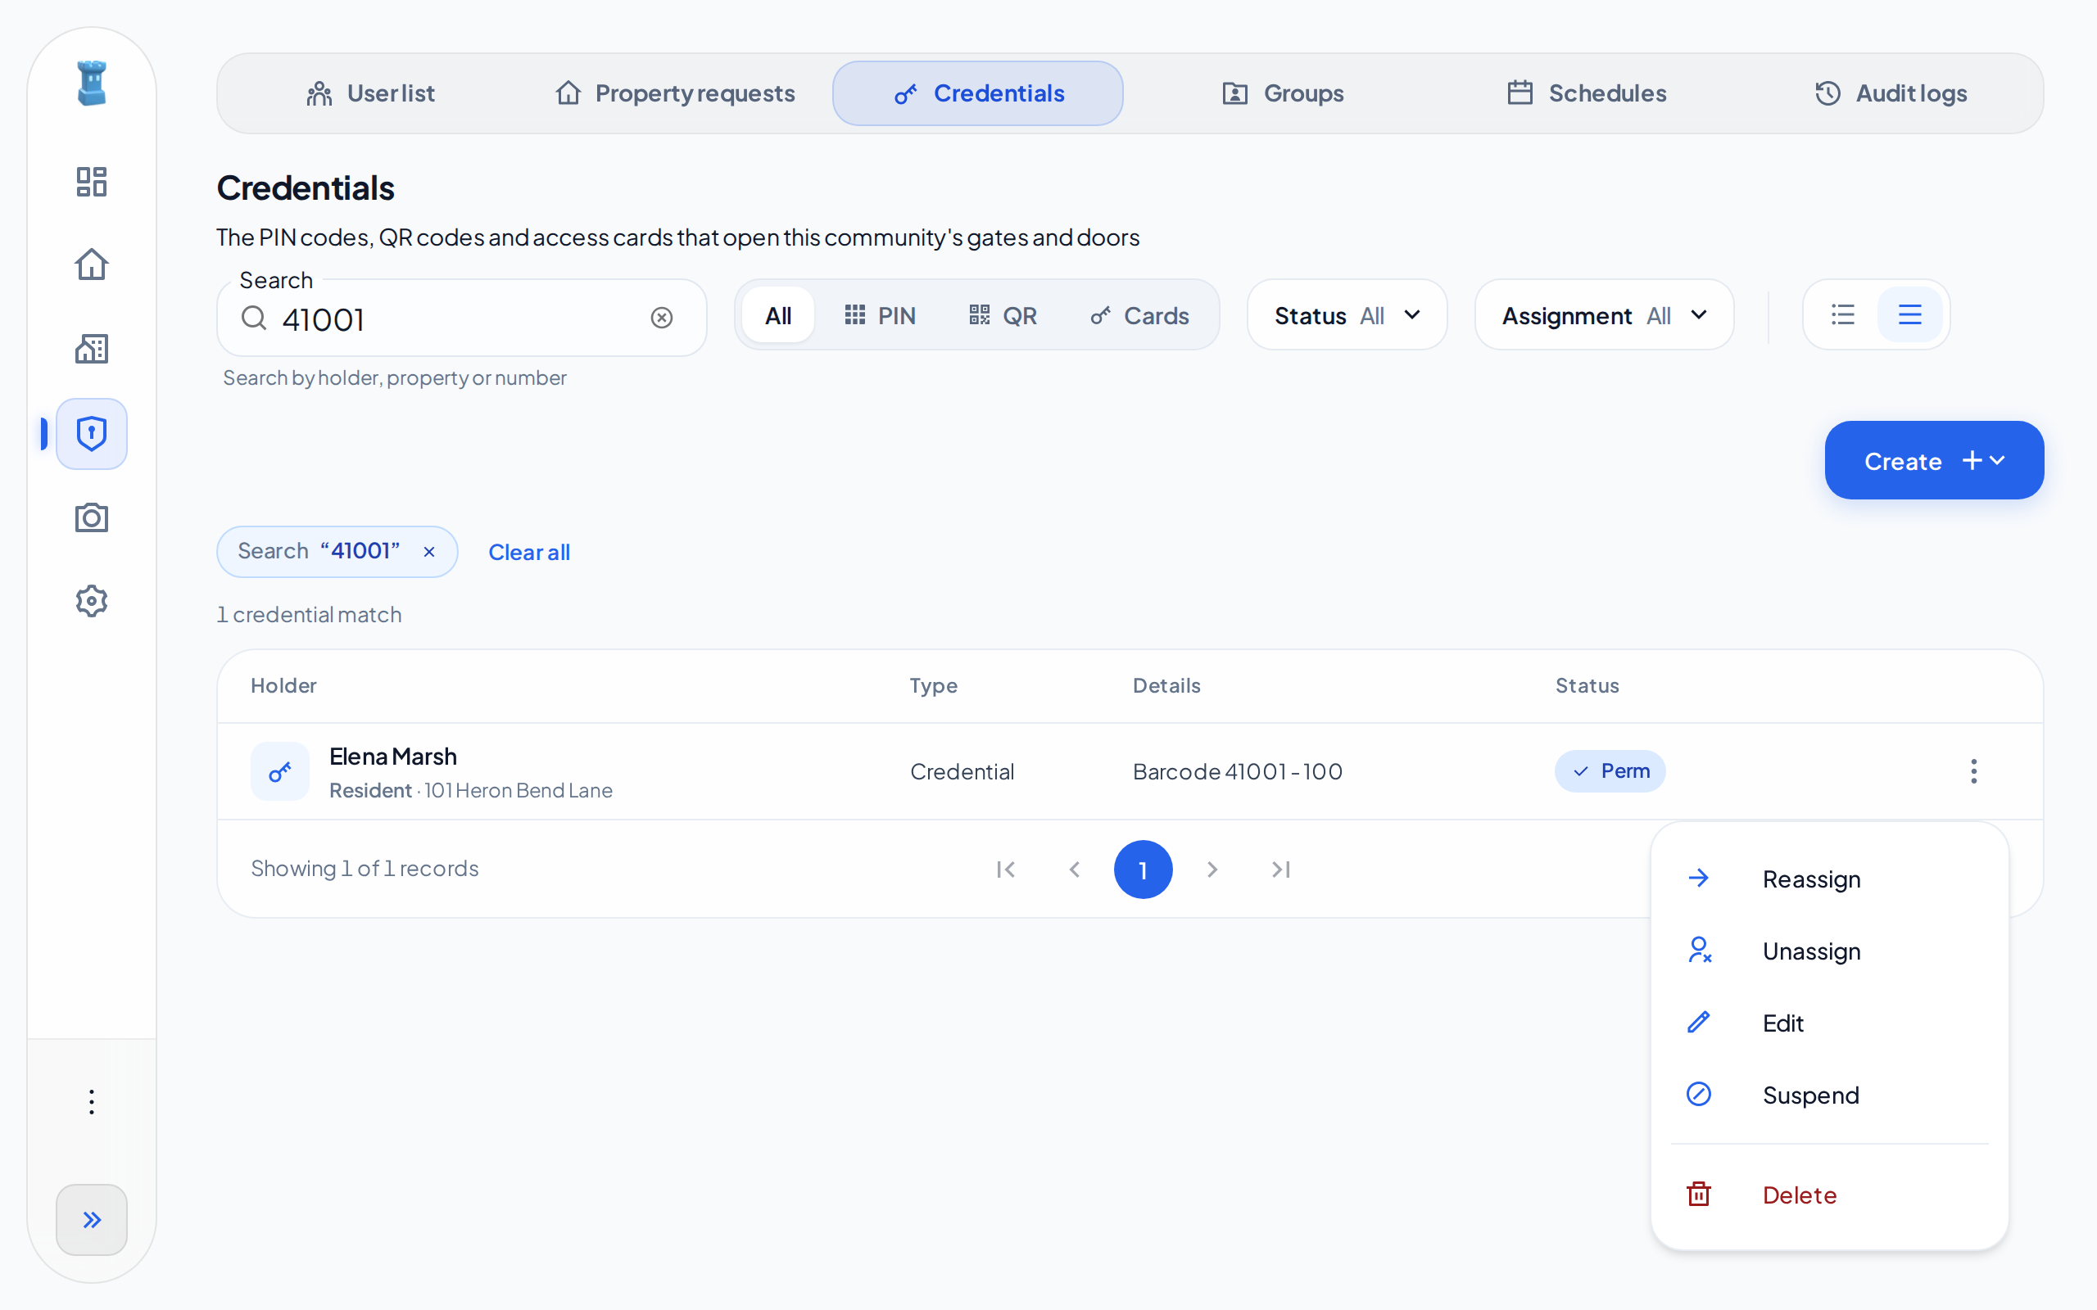The image size is (2097, 1310).
Task: Expand the sidebar with double chevron button
Action: [x=91, y=1219]
